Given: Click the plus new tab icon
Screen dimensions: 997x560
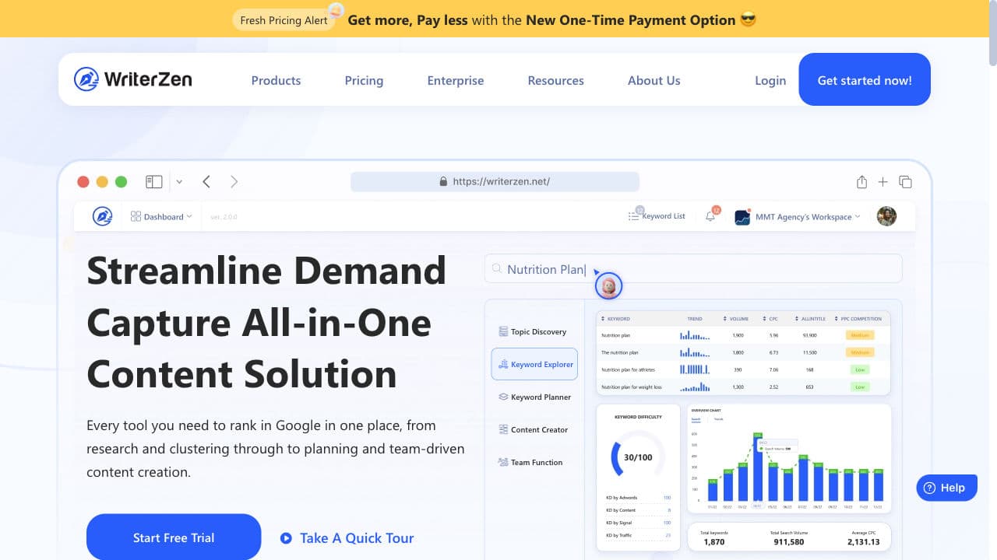Looking at the screenshot, I should 883,182.
